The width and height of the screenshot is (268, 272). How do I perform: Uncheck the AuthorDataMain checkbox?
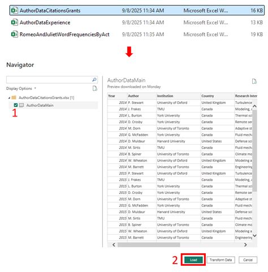(16, 105)
